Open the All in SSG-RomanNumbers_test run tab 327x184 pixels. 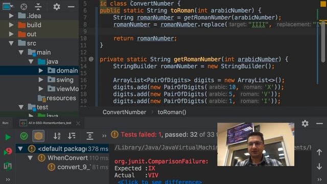46,123
